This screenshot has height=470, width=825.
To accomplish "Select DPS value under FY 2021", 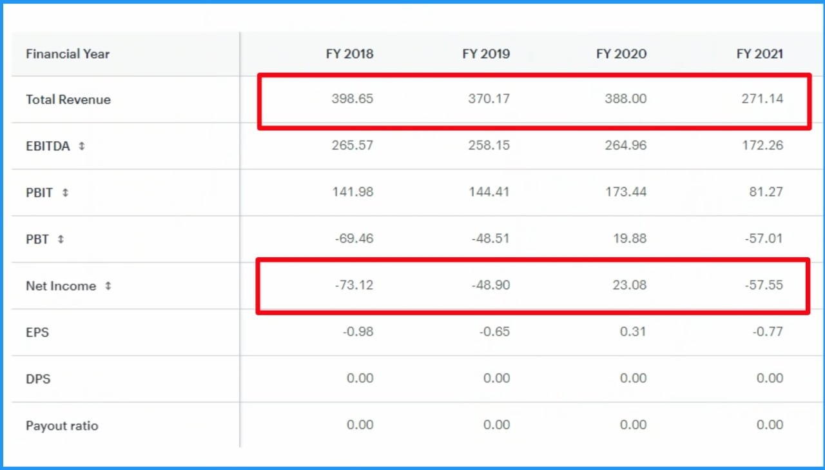I will [770, 378].
